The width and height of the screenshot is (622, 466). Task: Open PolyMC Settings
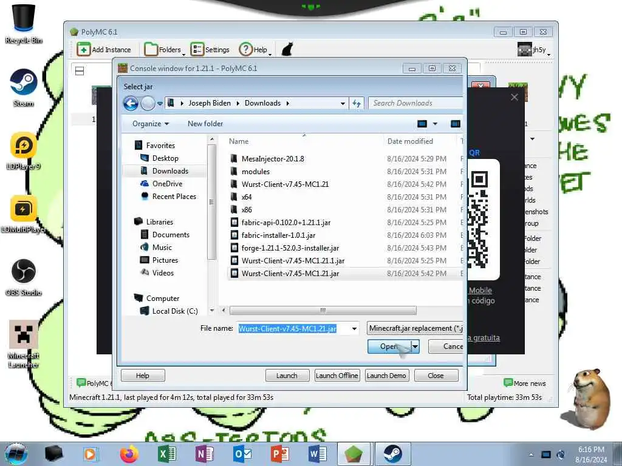(210, 50)
